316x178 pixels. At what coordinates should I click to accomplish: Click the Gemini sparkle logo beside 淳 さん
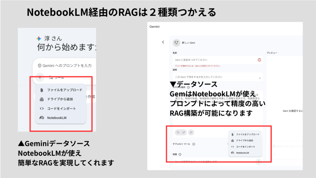pyautogui.click(x=39, y=39)
